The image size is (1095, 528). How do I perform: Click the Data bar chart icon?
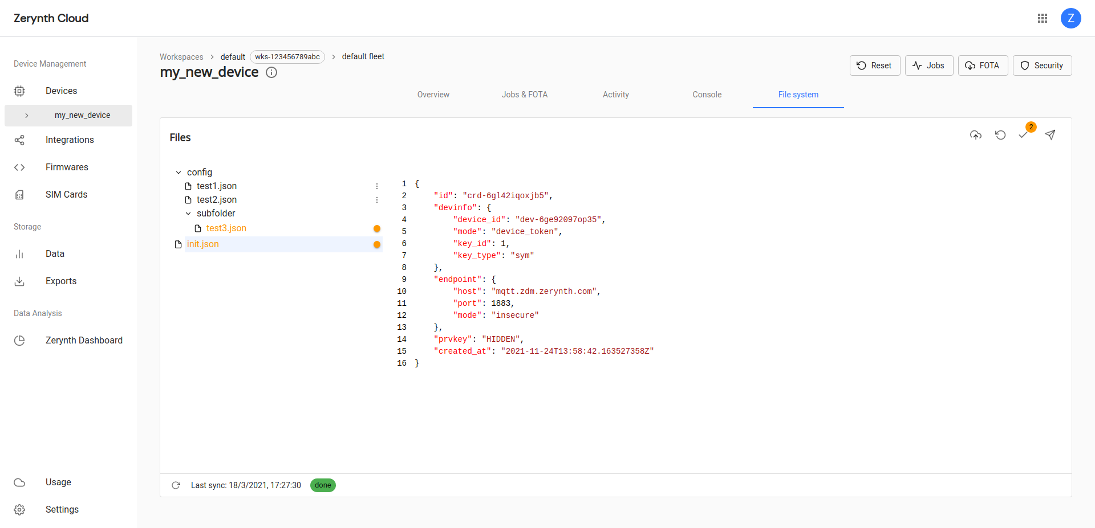(x=19, y=254)
